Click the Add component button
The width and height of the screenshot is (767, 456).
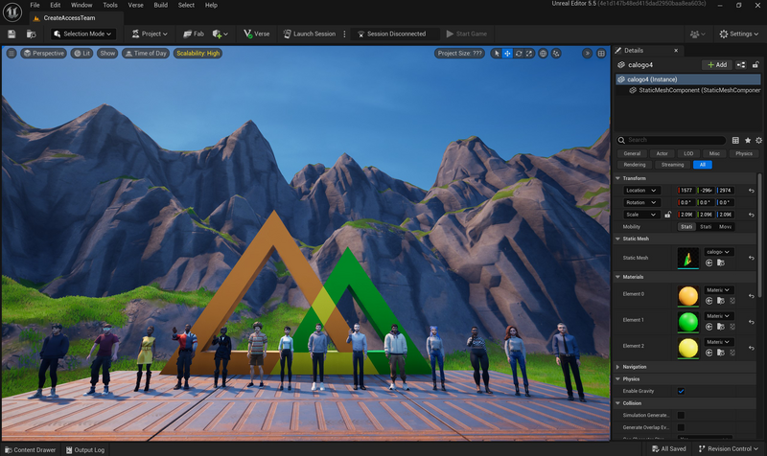[x=717, y=64]
